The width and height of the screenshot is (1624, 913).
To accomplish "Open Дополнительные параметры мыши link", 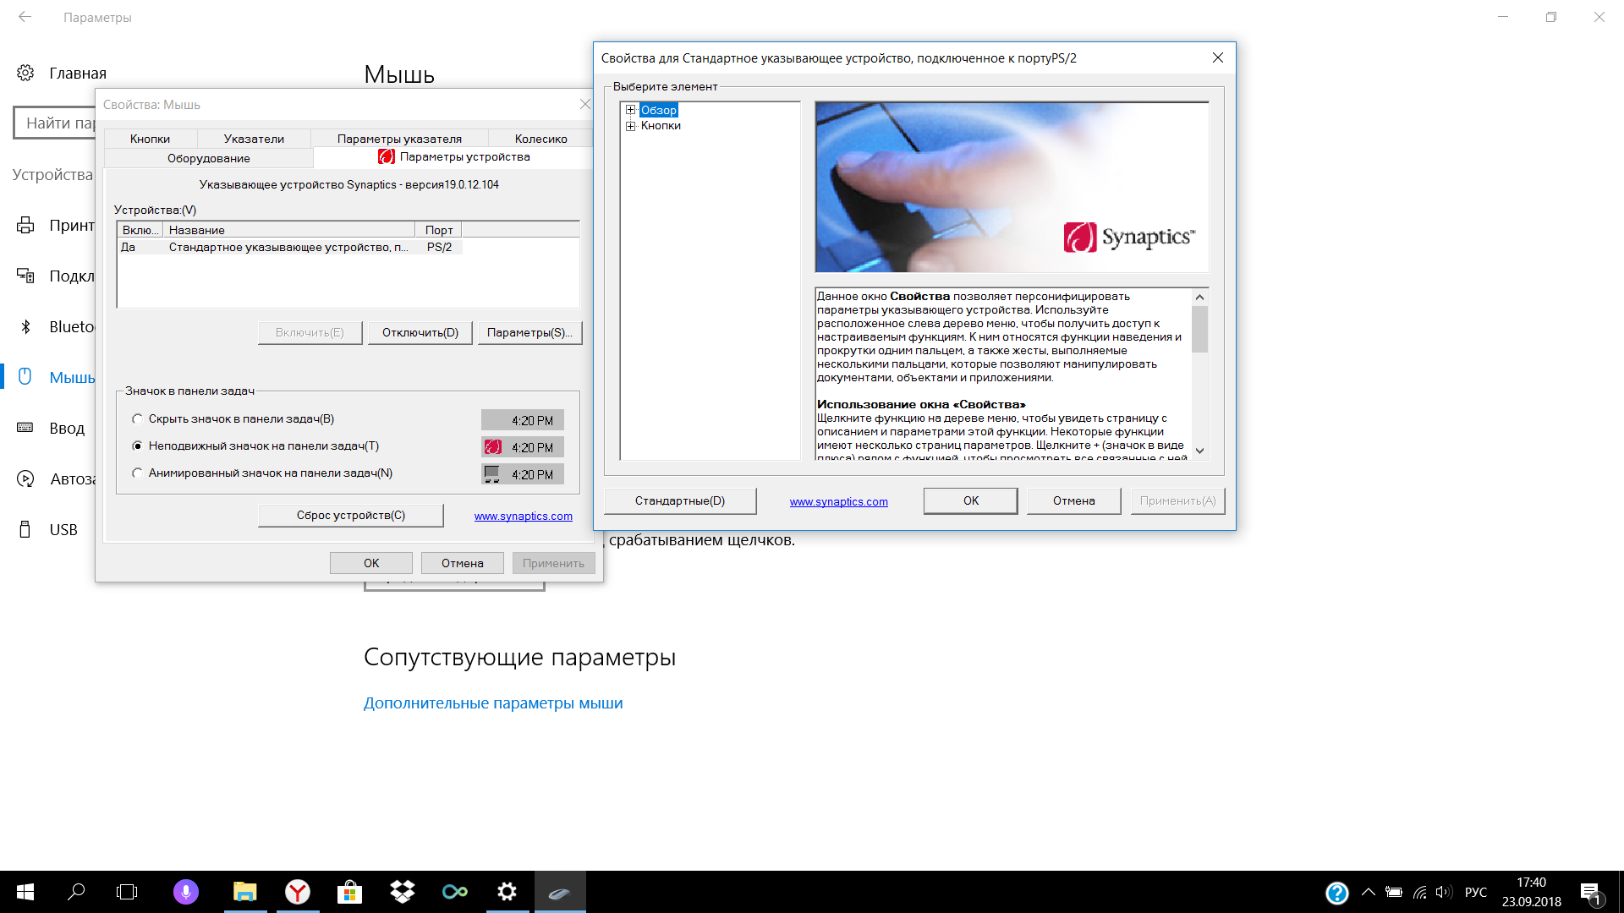I will tap(493, 703).
